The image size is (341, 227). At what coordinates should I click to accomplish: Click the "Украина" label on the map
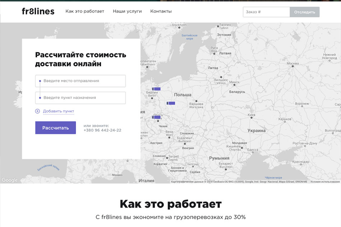(256, 131)
